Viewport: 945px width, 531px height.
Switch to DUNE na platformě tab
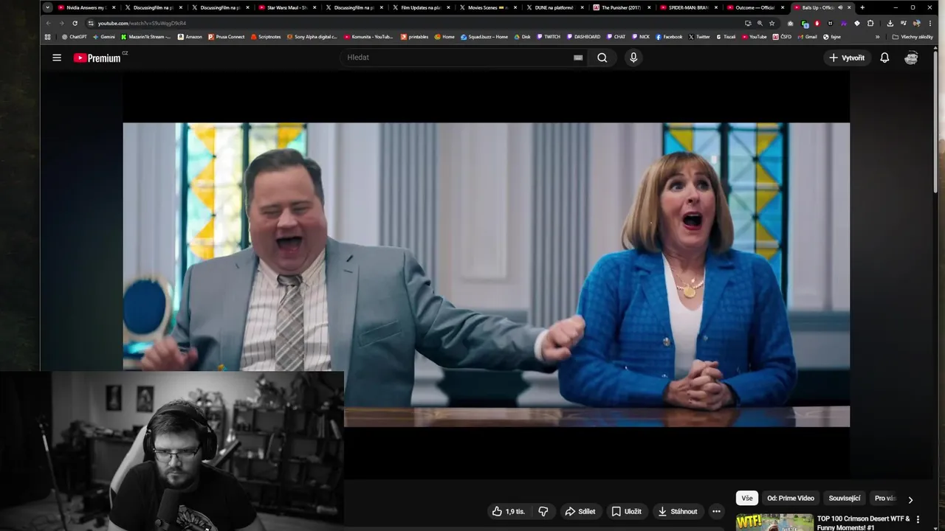tap(554, 7)
